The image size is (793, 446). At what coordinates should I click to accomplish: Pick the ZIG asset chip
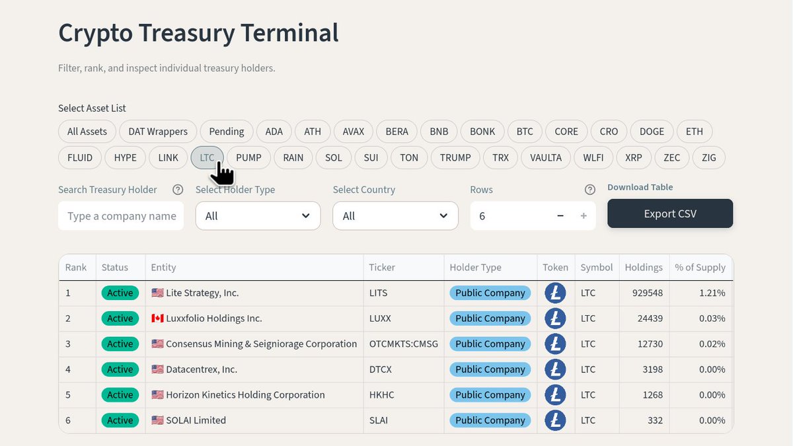point(709,158)
